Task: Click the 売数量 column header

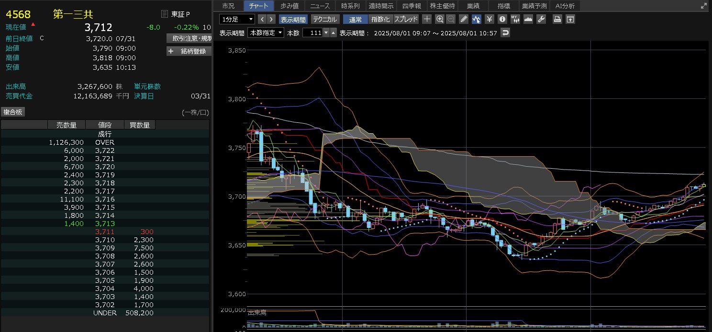Action: click(x=67, y=125)
